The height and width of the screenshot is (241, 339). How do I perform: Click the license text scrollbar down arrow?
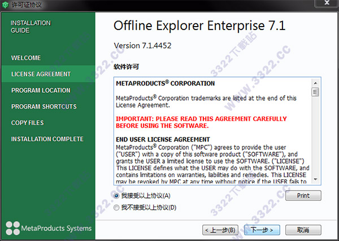(315, 179)
